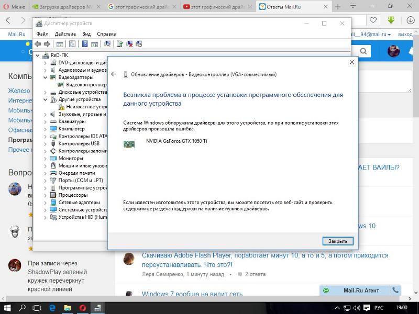Collapse the ReD-ПК root node
This screenshot has width=419, height=314.
(38, 55)
